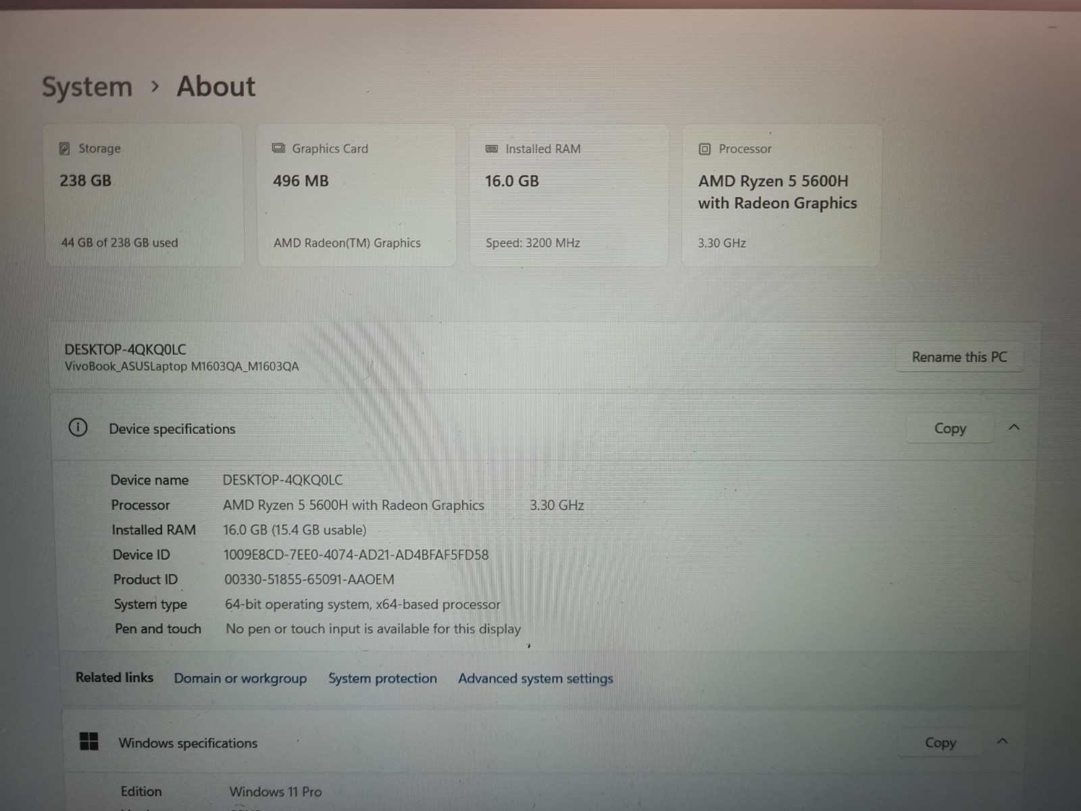Click the 44 GB of 238 GB used text
1081x811 pixels.
click(x=120, y=243)
